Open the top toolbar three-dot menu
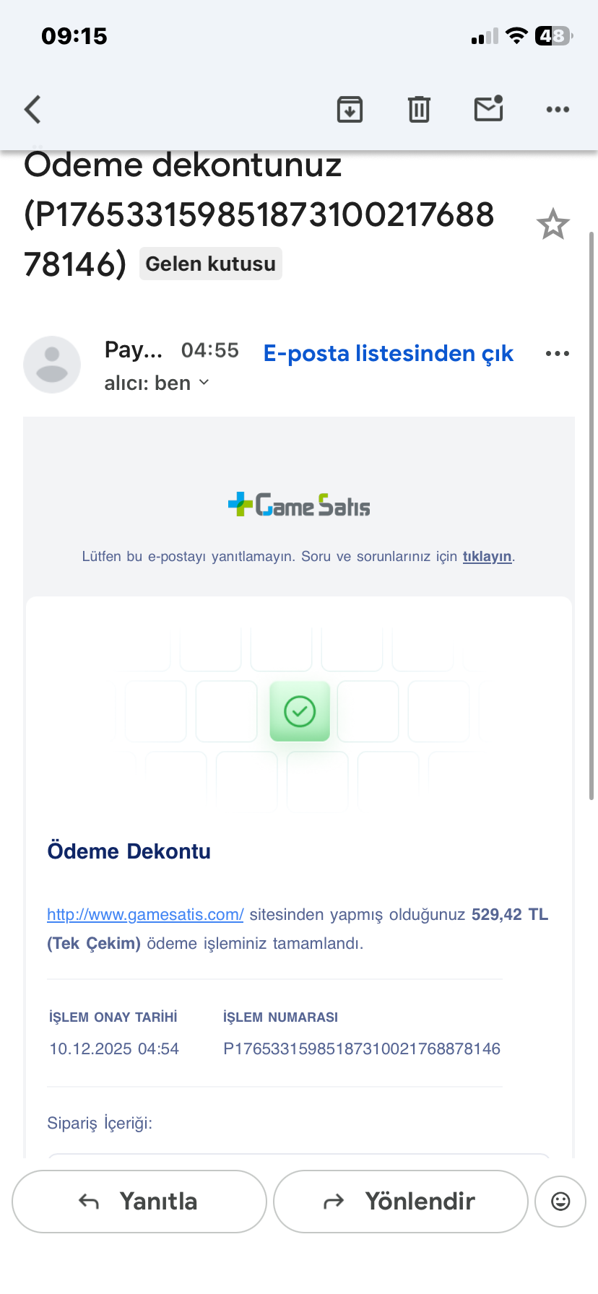Image resolution: width=598 pixels, height=1294 pixels. pos(558,110)
